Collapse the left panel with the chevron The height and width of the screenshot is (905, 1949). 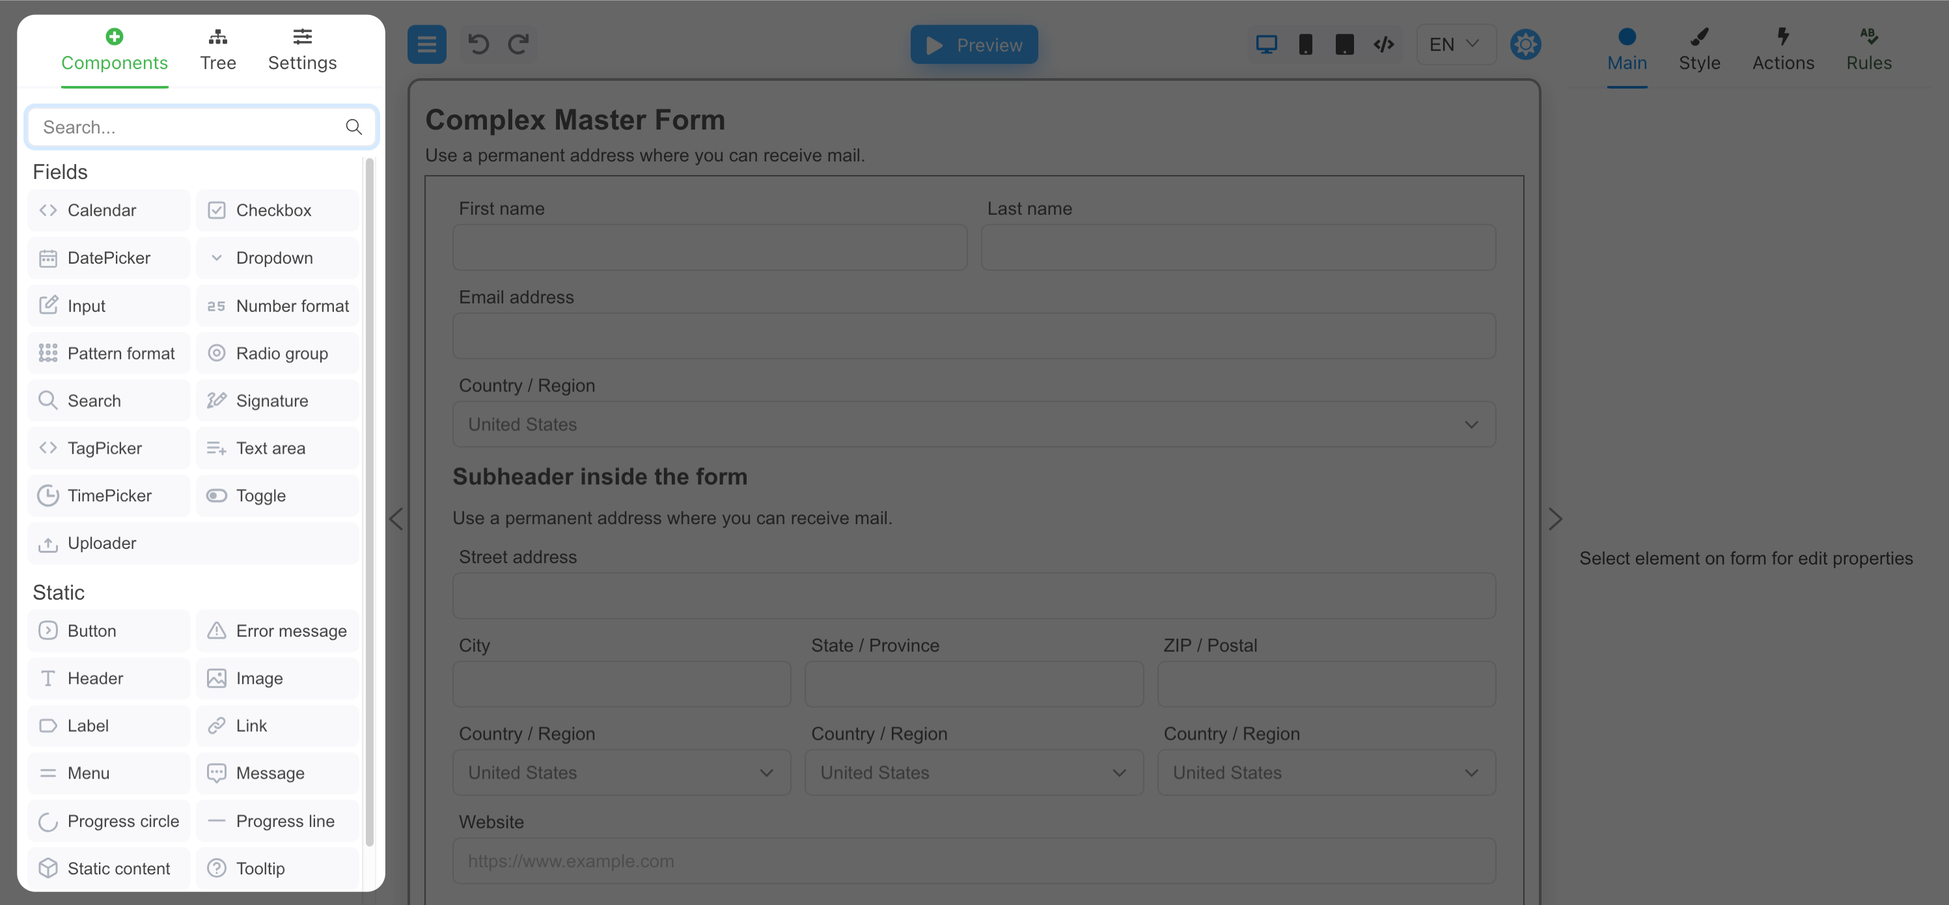pyautogui.click(x=396, y=518)
